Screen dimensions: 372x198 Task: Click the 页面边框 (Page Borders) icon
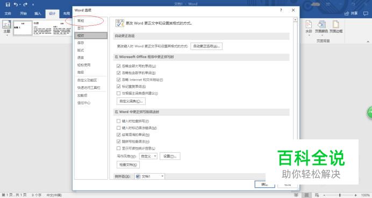[336, 27]
